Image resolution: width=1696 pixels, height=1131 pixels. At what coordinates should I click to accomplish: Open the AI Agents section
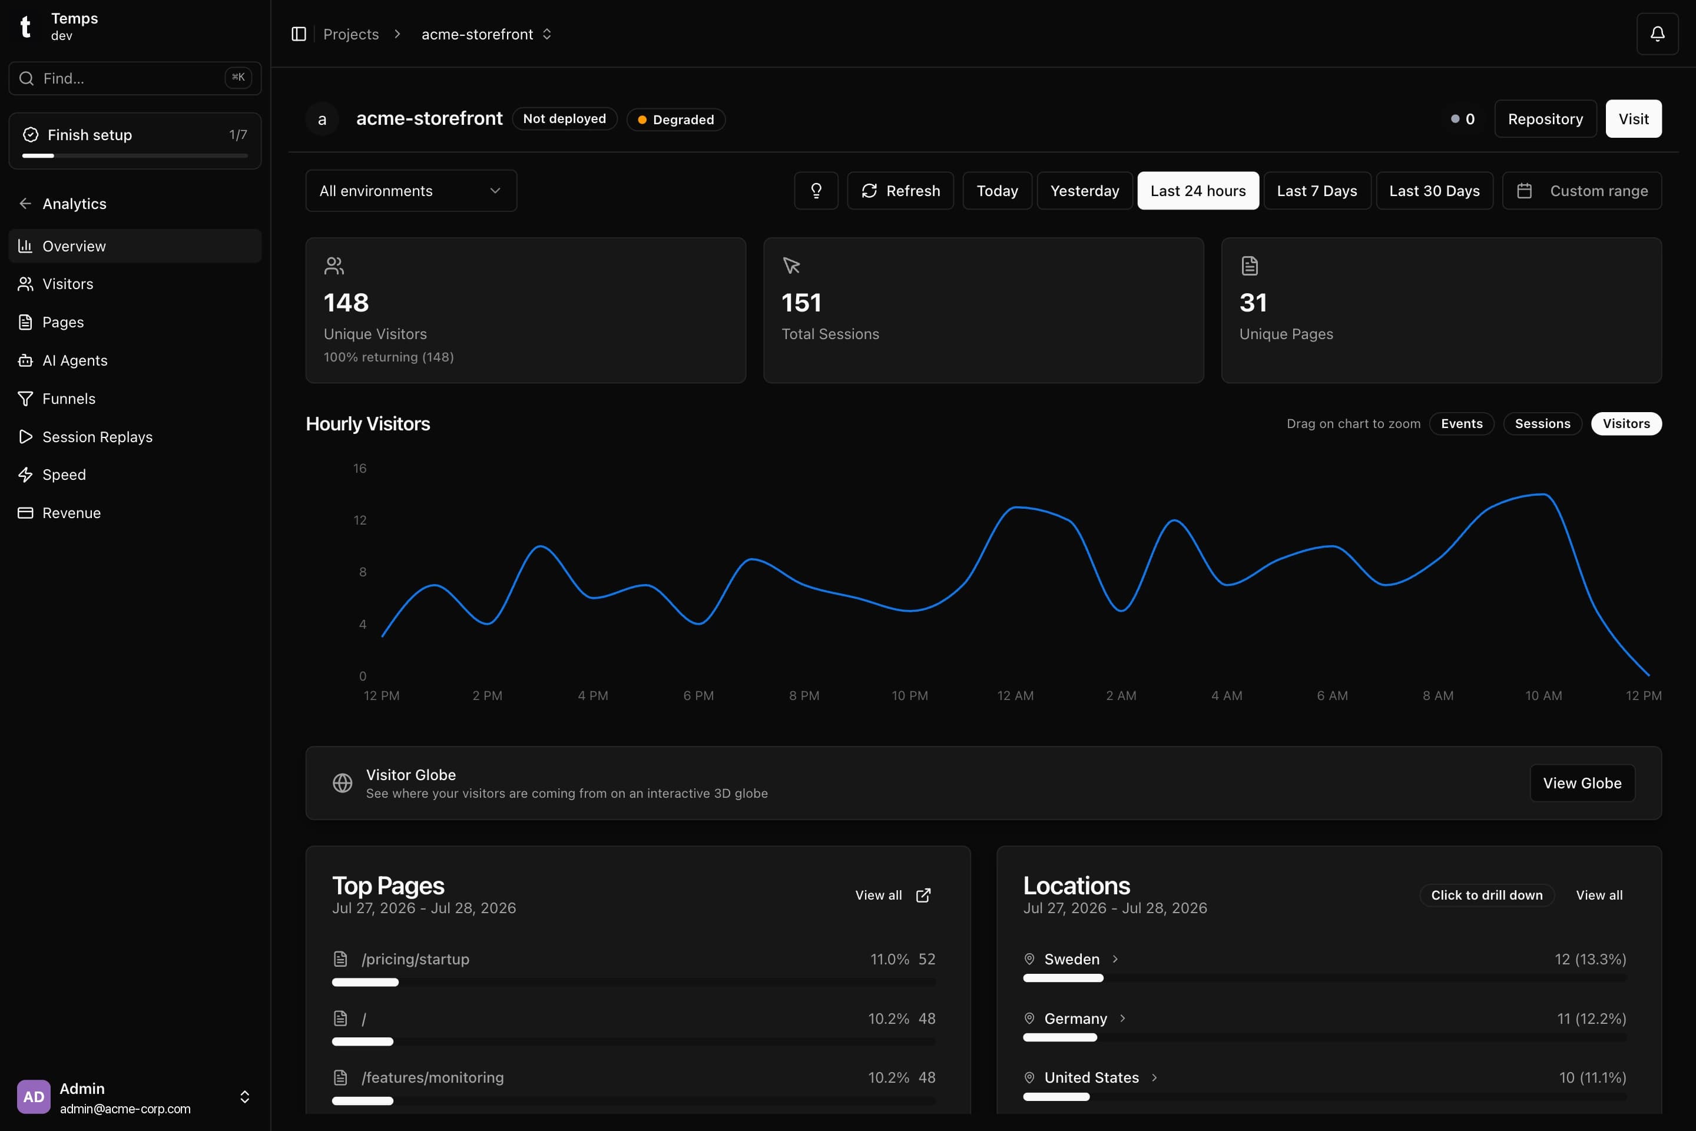pyautogui.click(x=135, y=361)
